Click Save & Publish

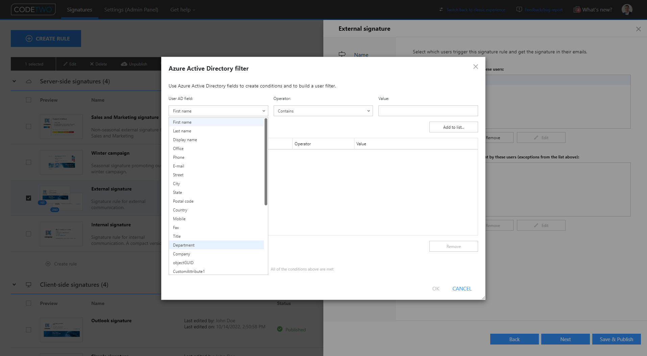616,339
